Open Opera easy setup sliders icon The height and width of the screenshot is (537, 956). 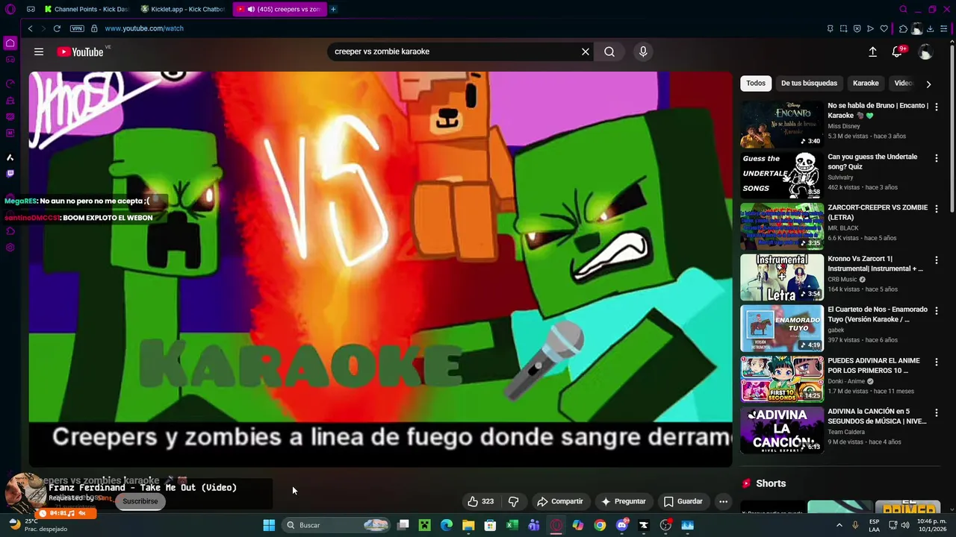pos(943,28)
